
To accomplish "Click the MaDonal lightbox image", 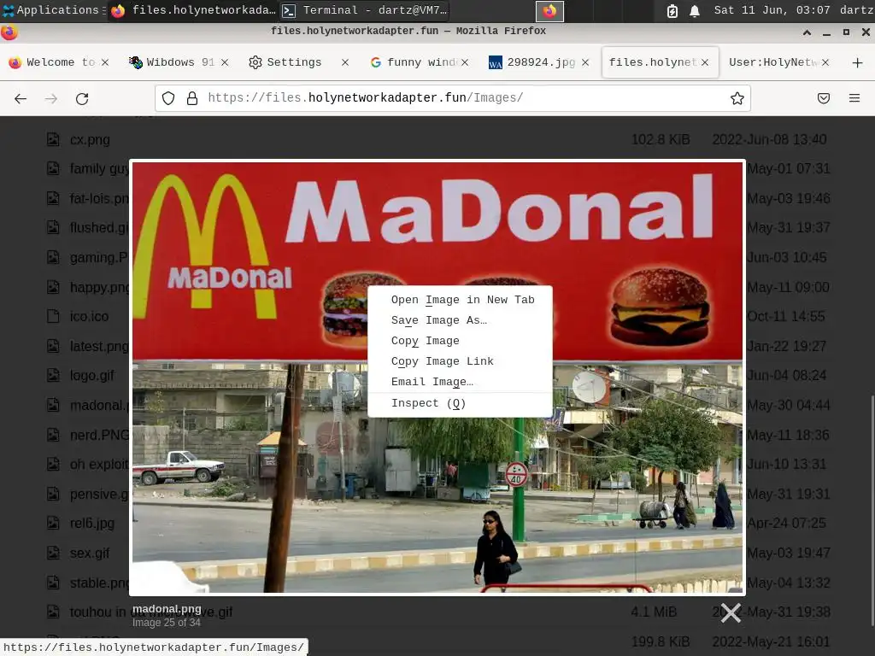I will click(437, 377).
